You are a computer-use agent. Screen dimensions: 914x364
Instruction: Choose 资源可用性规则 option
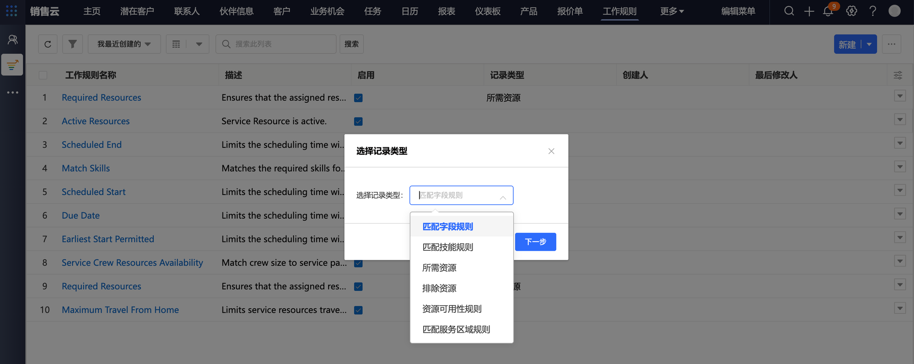click(x=452, y=309)
